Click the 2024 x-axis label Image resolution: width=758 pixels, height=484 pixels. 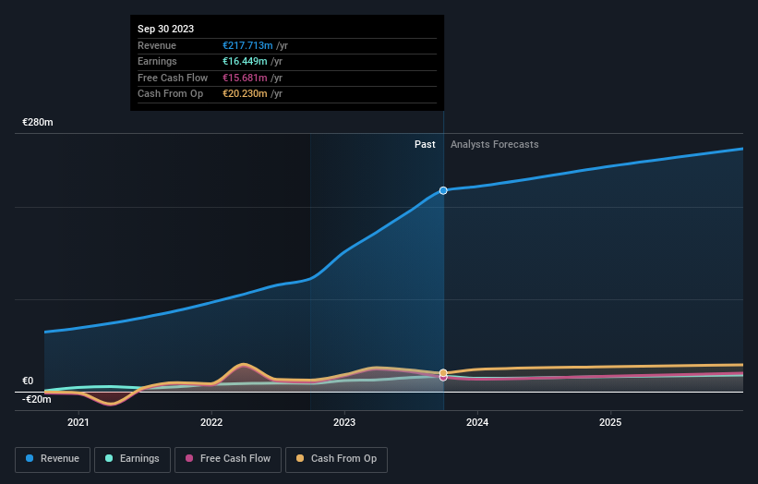(477, 422)
